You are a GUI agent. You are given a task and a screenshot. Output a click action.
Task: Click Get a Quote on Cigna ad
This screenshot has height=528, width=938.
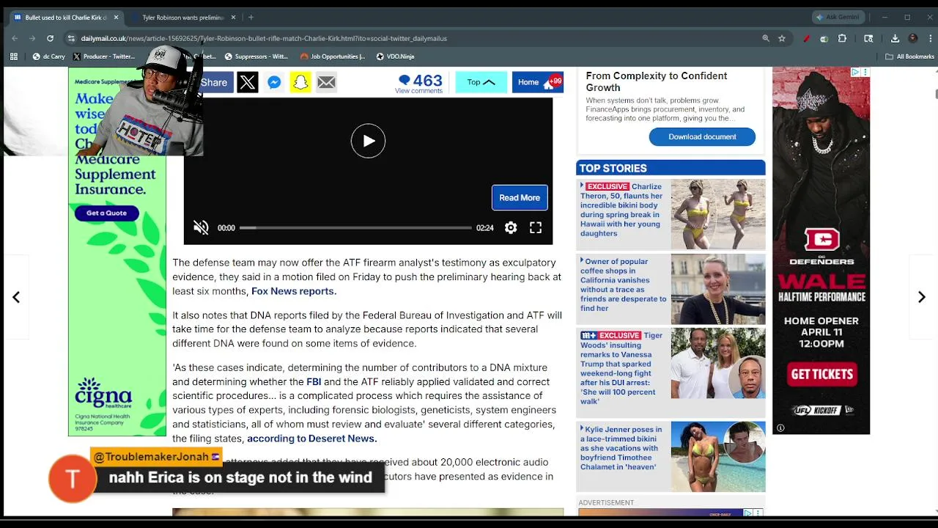point(106,213)
